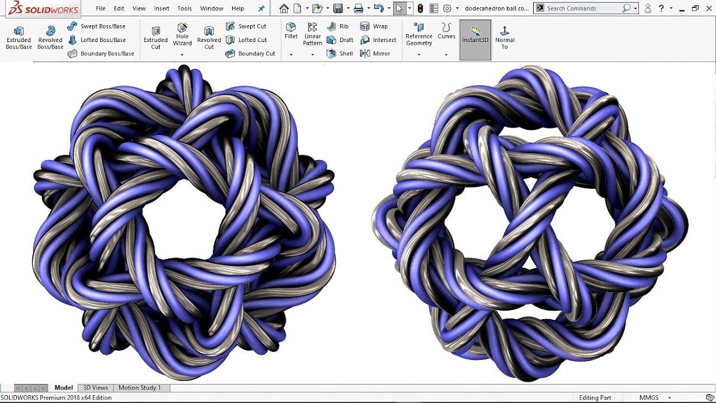
Task: Select the Revolved Boss/Base tool
Action: (50, 38)
